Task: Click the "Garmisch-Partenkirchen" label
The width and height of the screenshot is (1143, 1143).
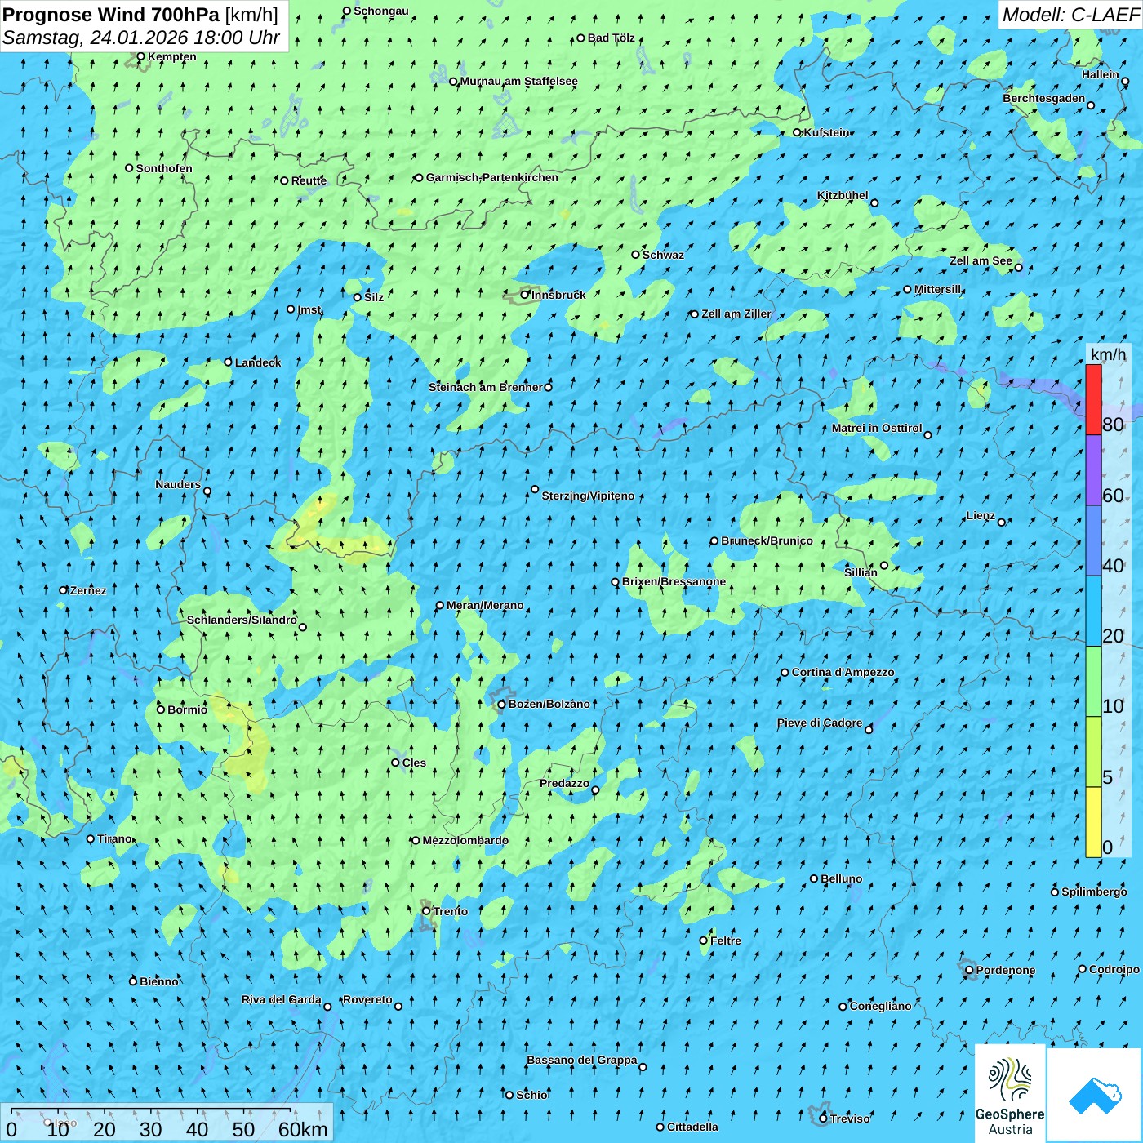Action: click(492, 177)
